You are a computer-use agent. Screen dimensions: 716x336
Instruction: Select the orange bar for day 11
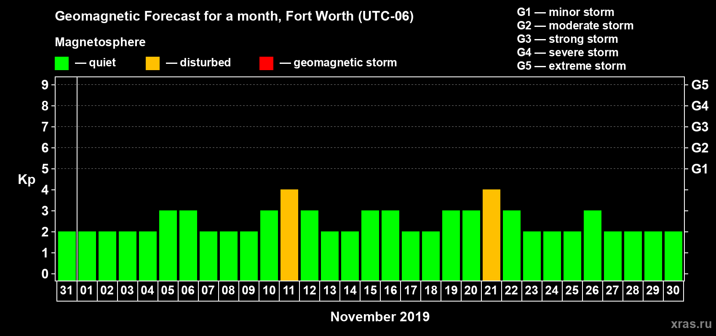click(x=289, y=235)
